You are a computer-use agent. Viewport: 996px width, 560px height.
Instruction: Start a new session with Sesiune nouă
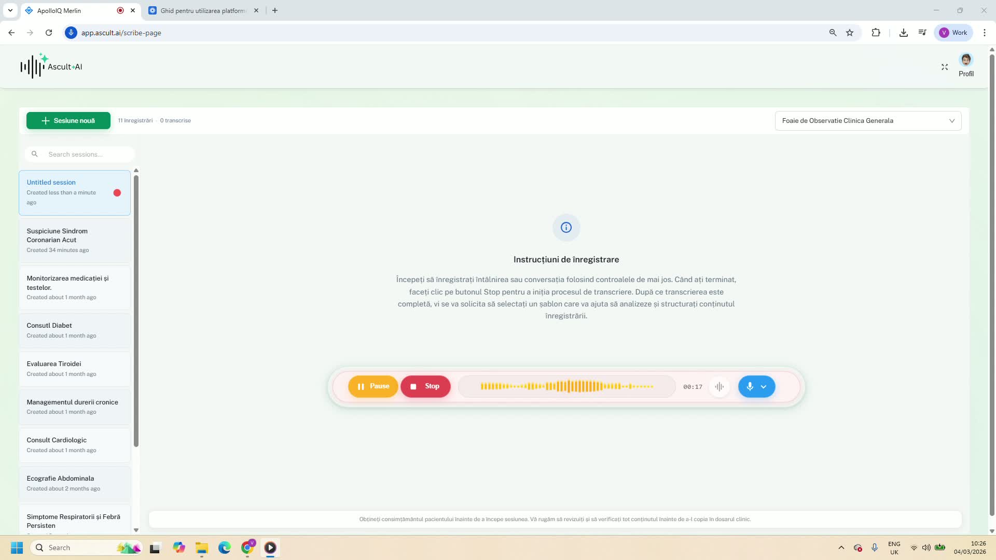tap(68, 121)
